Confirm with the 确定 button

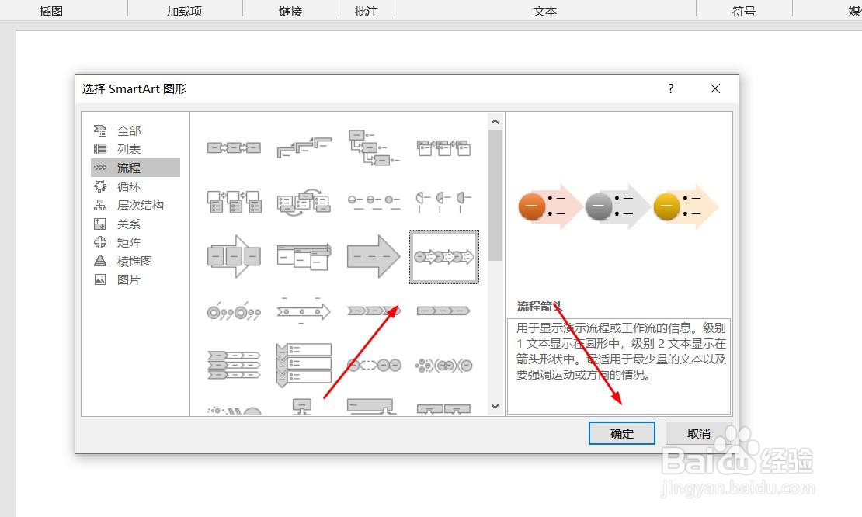622,433
